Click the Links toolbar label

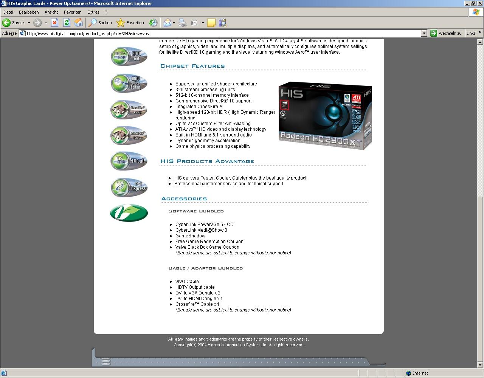coord(471,33)
